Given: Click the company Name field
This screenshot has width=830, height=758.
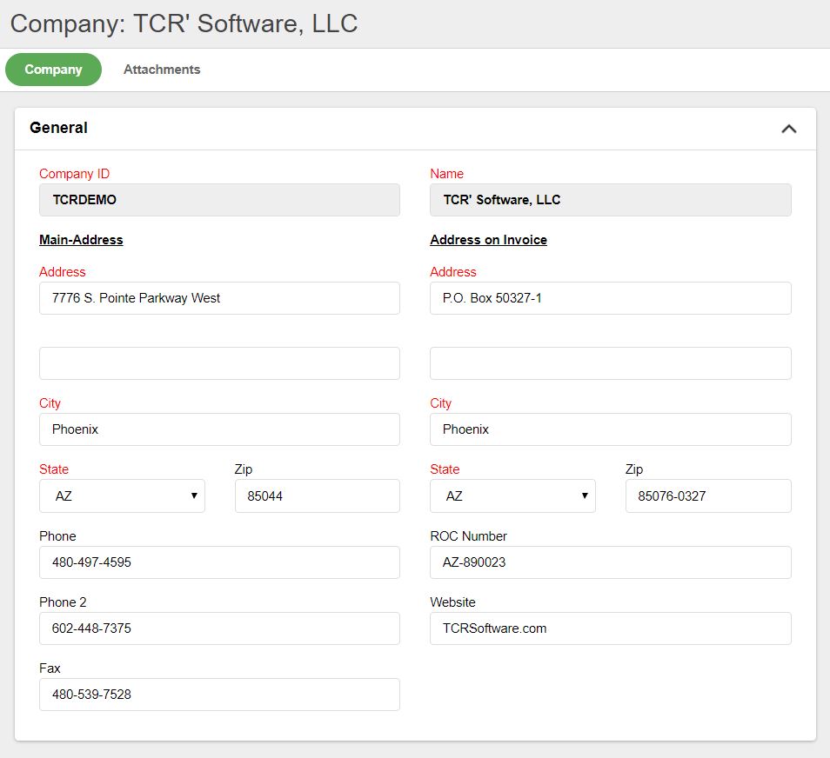Looking at the screenshot, I should (610, 200).
